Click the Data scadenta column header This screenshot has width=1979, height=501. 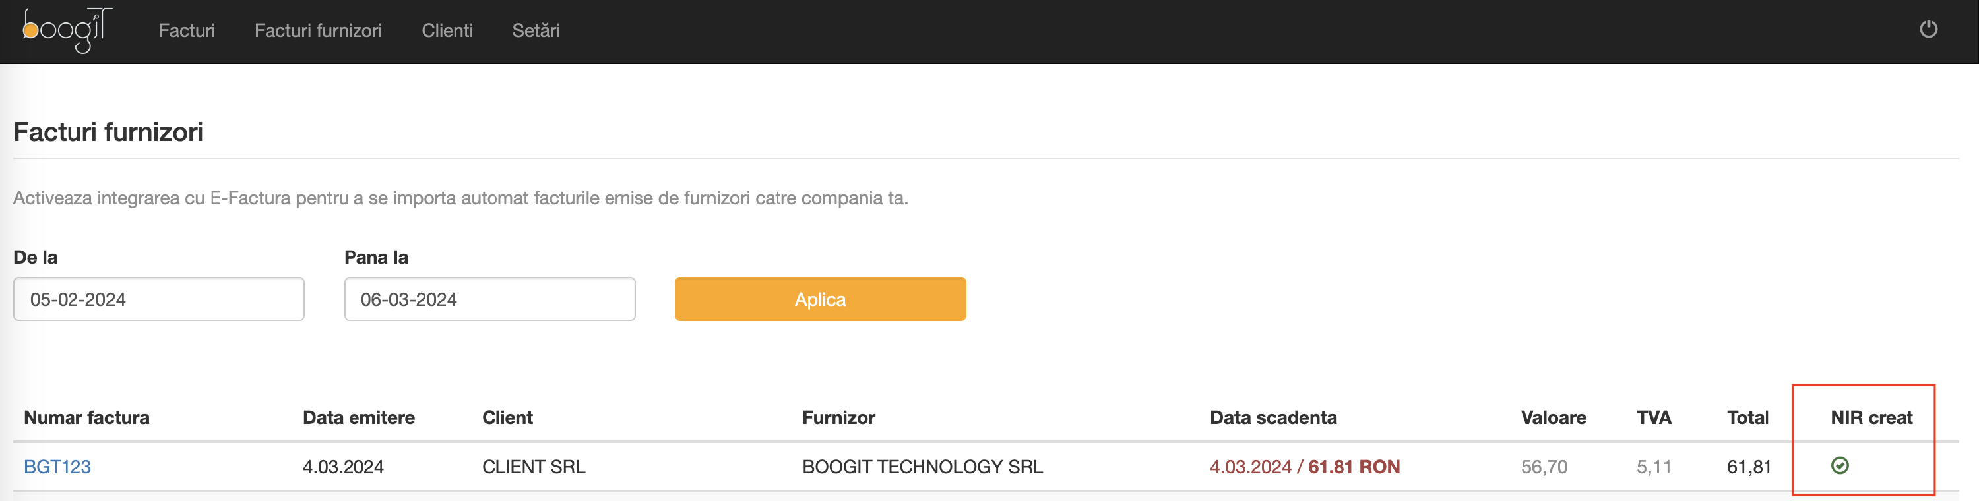tap(1273, 417)
